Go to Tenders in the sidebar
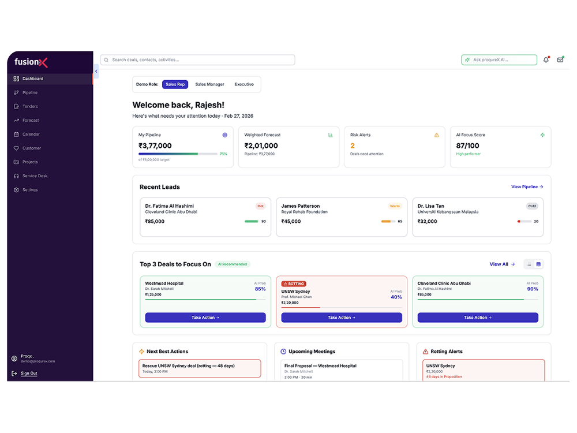The image size is (577, 433). pyautogui.click(x=50, y=106)
